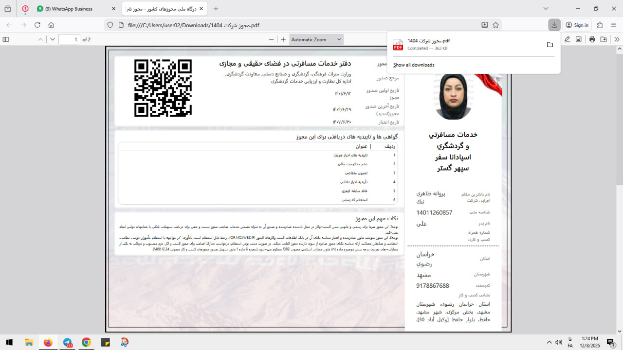Click the page number input field
623x350 pixels.
tap(69, 39)
